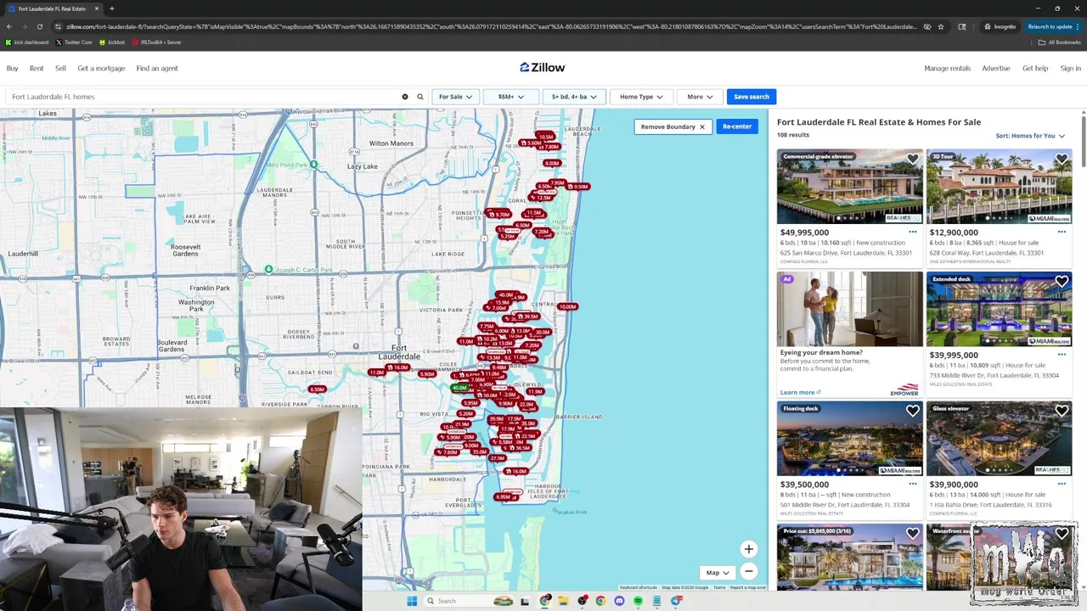Open the $49,995,000 home photo

[x=849, y=187]
